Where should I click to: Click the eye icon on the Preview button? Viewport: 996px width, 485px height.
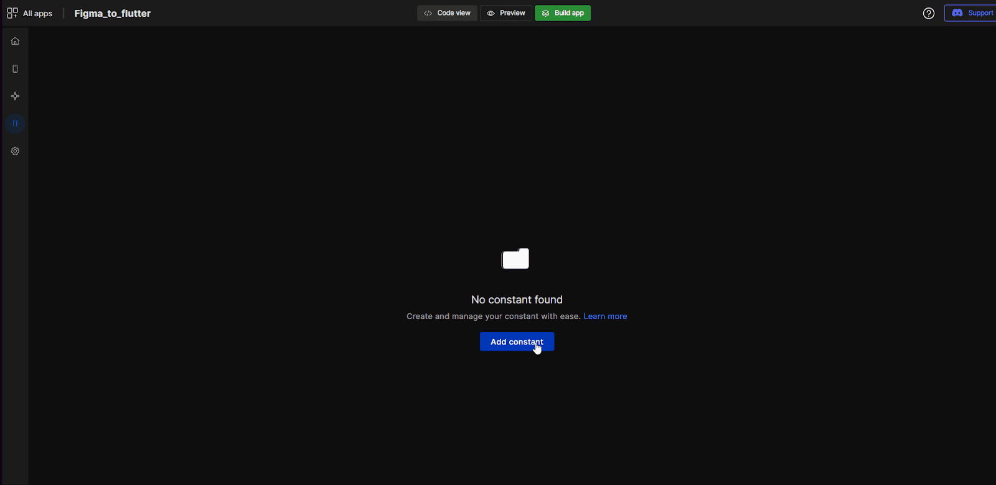click(x=491, y=13)
